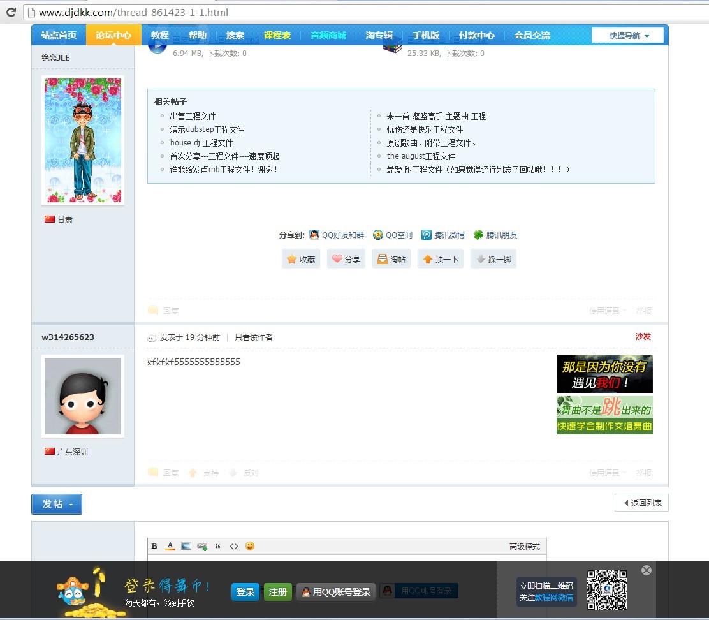Insert image using editor toolbar icon
The image size is (709, 620).
click(186, 546)
